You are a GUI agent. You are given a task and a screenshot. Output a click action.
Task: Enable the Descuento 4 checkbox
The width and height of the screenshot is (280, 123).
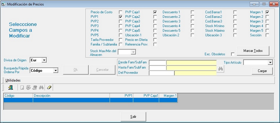192,26
